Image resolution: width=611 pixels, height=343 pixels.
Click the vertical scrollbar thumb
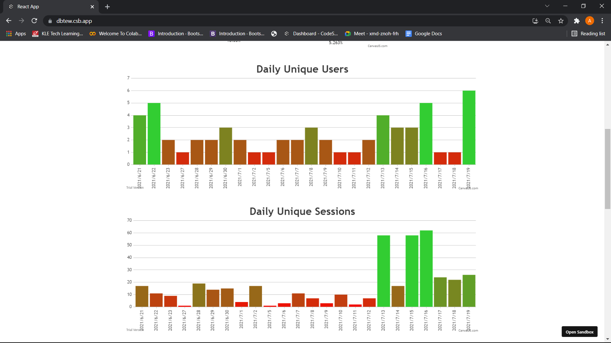(607, 169)
